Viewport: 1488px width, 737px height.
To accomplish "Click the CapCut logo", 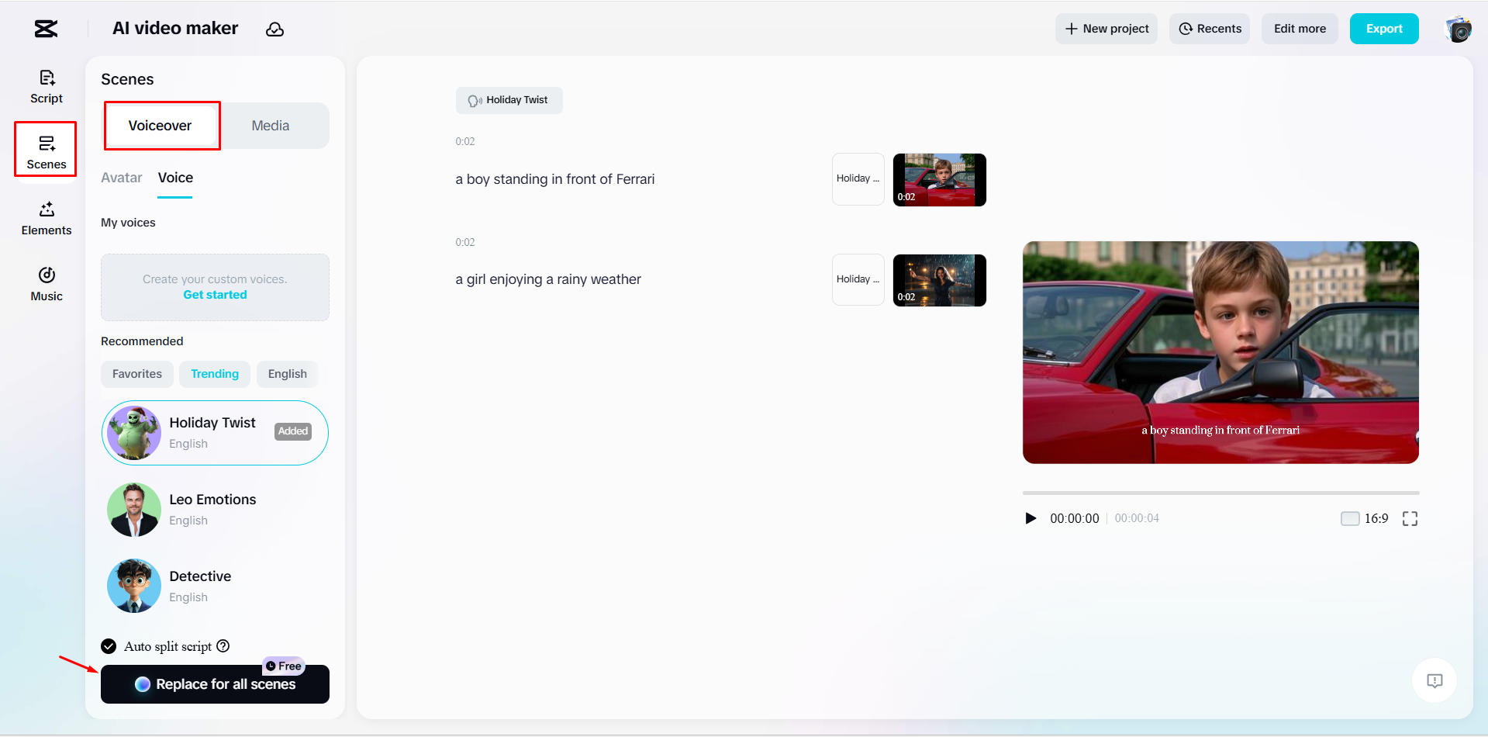I will (x=44, y=28).
